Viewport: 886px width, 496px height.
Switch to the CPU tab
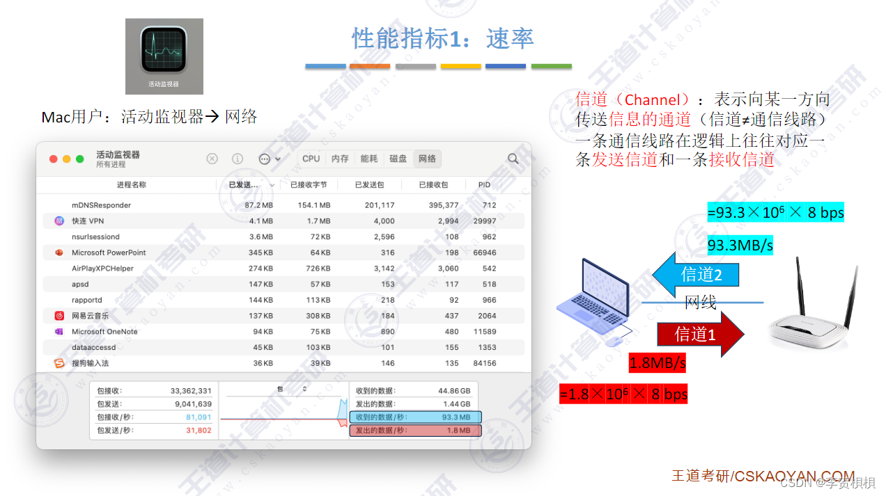click(x=310, y=159)
